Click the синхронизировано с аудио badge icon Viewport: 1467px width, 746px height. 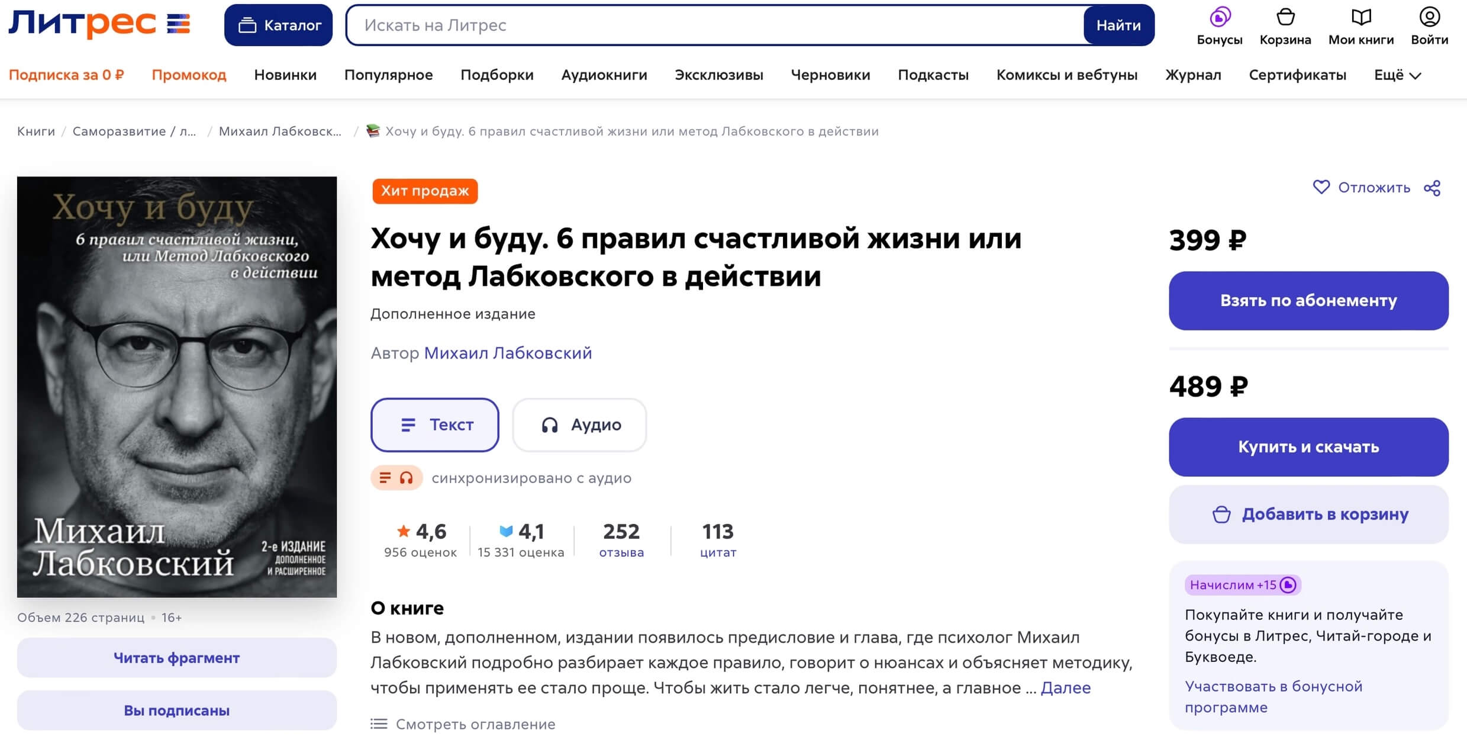[x=396, y=478]
